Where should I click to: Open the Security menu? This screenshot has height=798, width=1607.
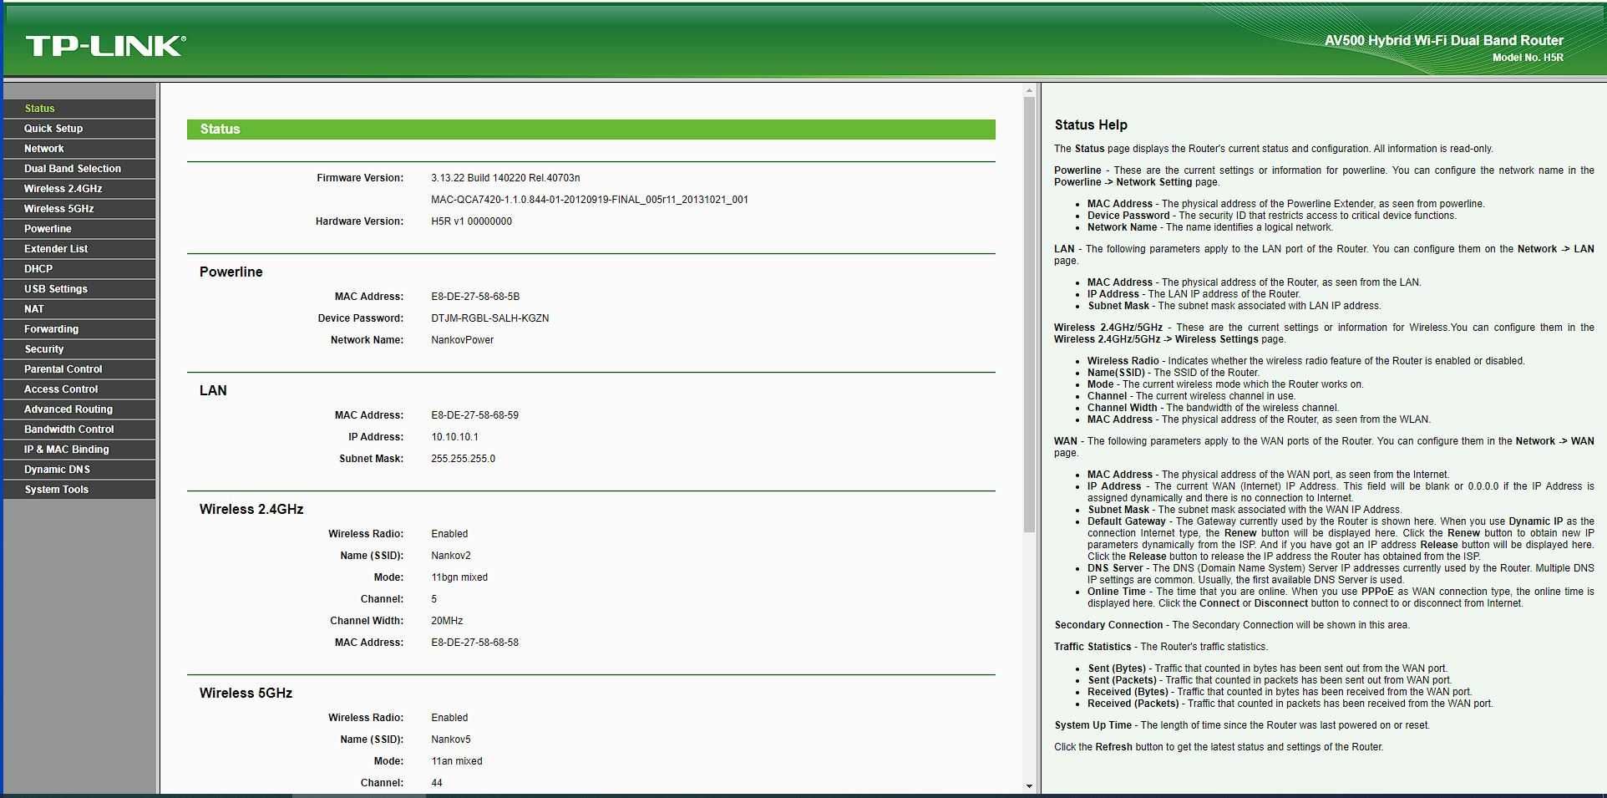79,349
